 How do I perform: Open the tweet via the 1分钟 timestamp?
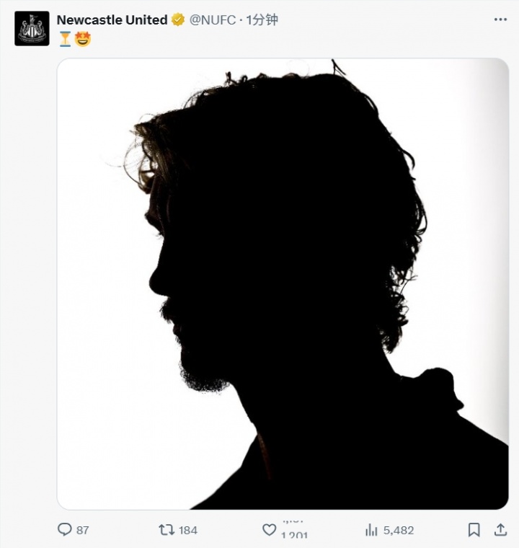pyautogui.click(x=262, y=20)
